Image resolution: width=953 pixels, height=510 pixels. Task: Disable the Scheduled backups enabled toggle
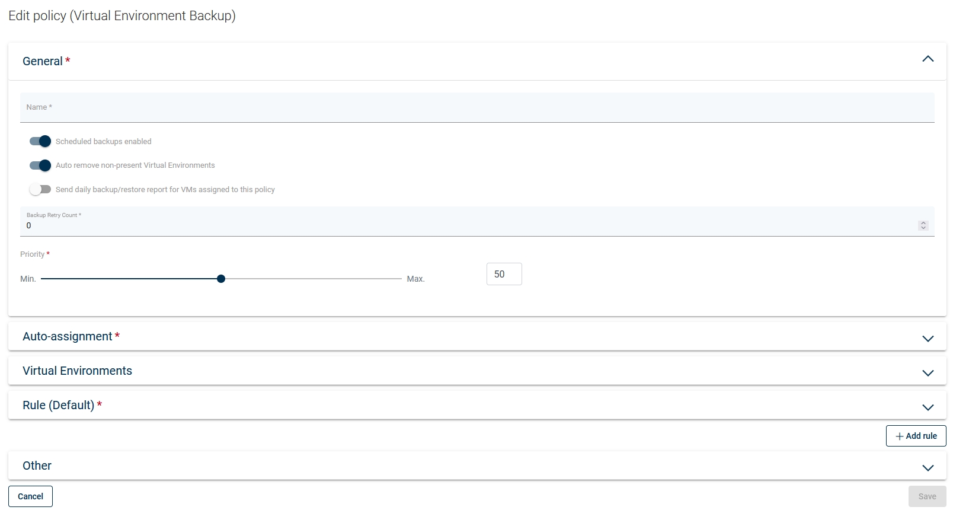(40, 141)
